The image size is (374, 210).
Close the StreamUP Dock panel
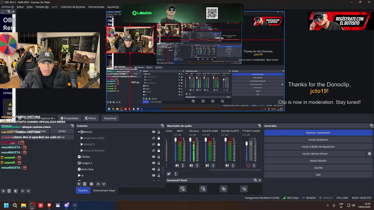259,180
